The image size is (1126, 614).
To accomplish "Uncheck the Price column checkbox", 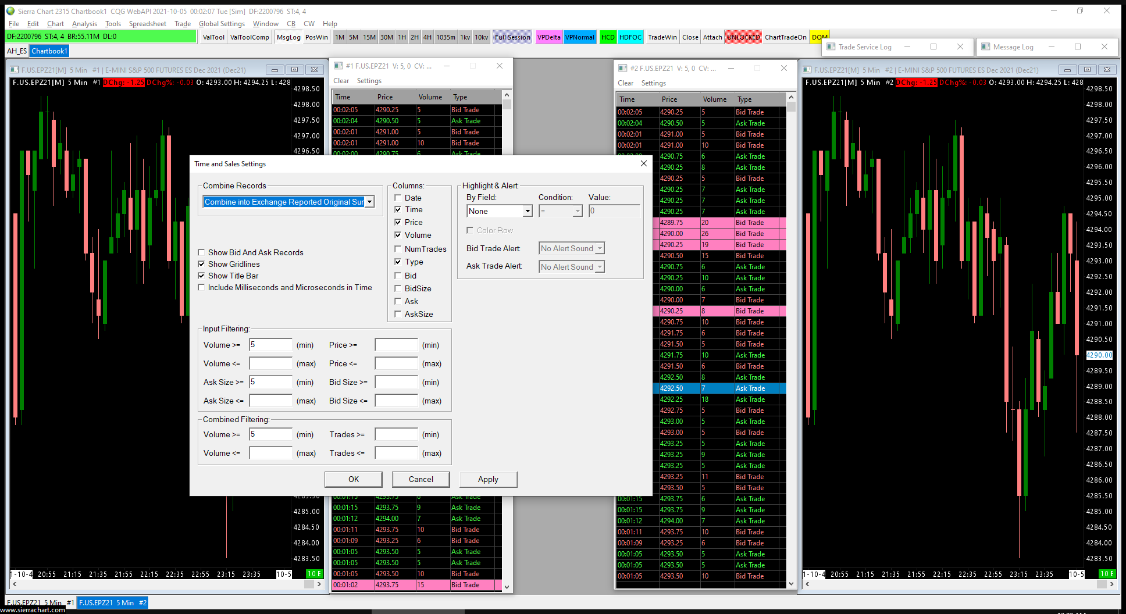I will pos(398,222).
